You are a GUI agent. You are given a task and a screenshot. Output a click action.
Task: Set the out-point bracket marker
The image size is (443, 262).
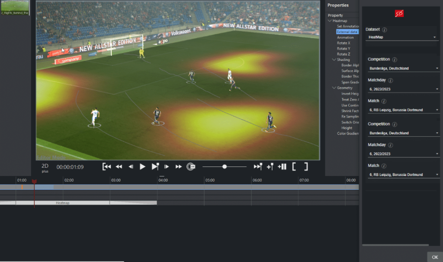tap(306, 166)
